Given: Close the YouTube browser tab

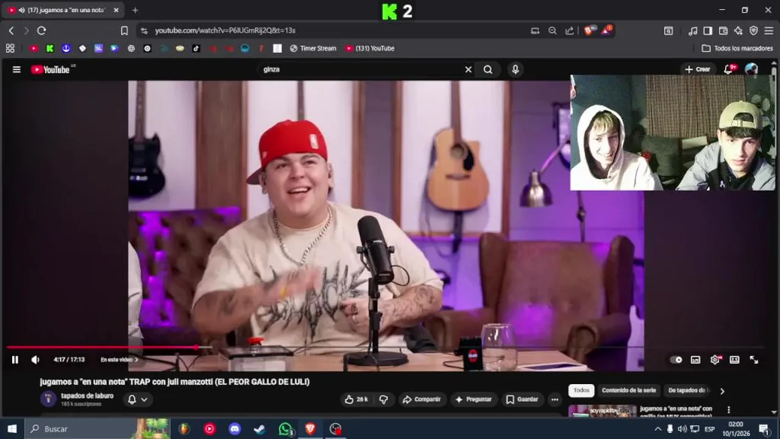Looking at the screenshot, I should 116,10.
